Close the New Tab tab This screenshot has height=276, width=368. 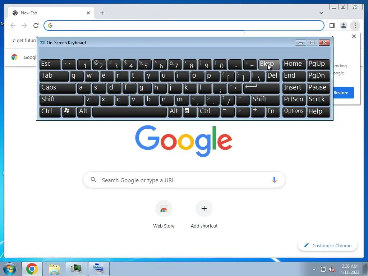(x=88, y=13)
